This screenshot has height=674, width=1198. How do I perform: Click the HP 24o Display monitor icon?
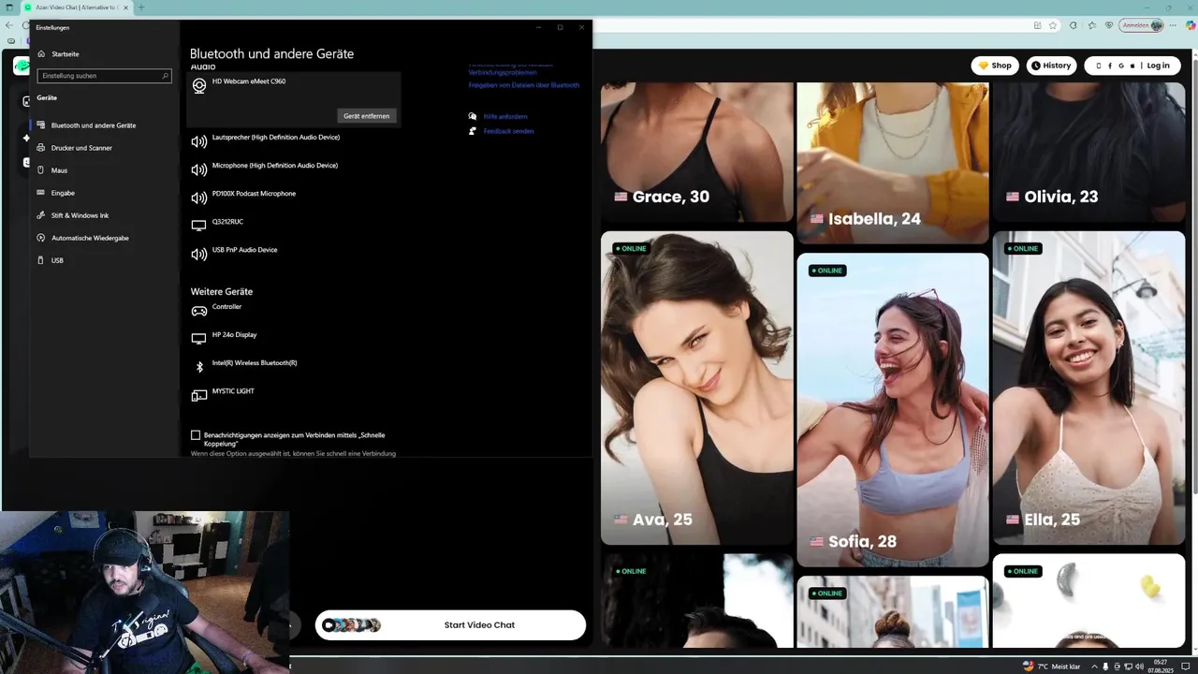point(198,339)
